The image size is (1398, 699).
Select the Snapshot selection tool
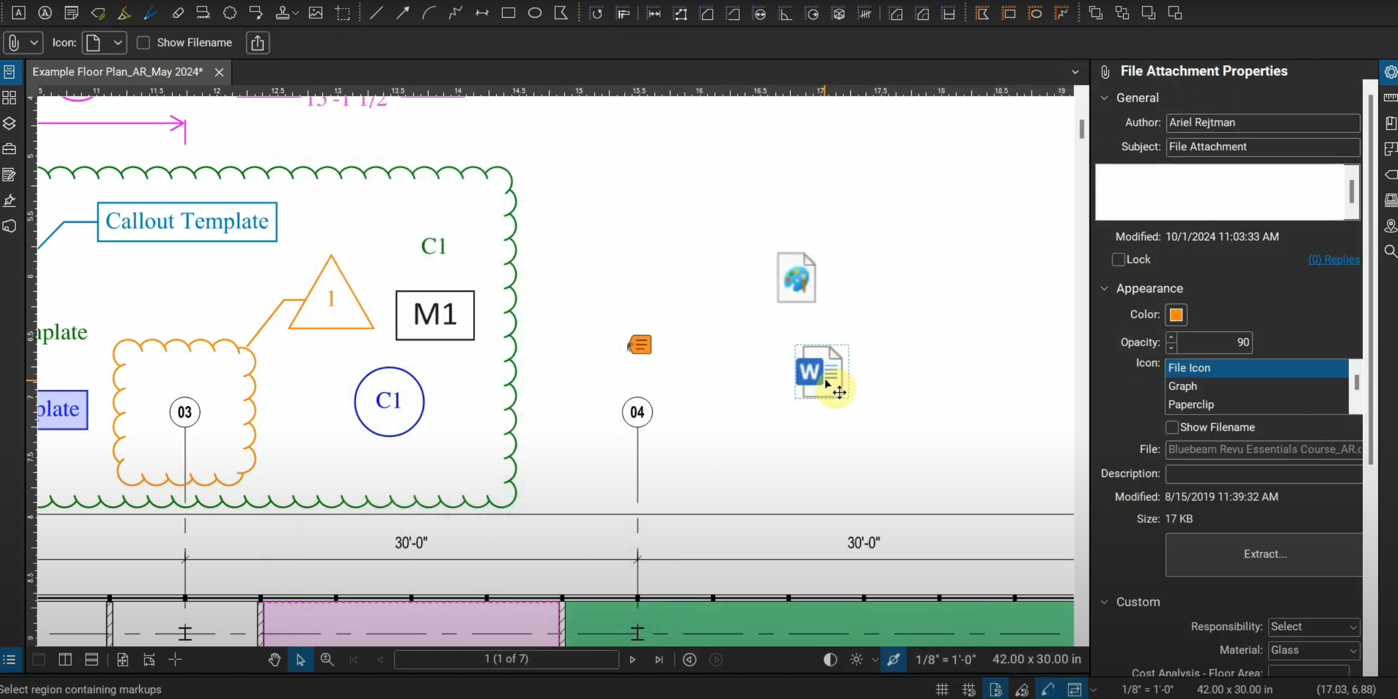tap(343, 13)
